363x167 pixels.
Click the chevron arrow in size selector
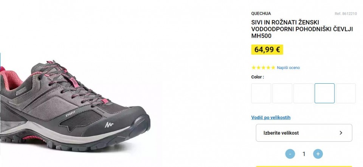341,133
